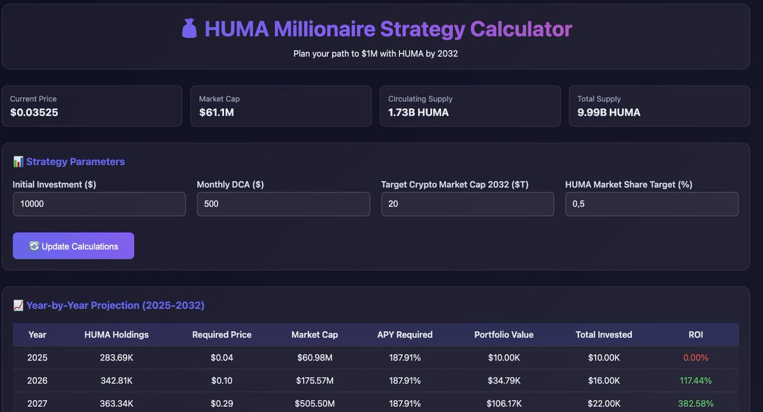
Task: Click the HUMA Millionaire Strategy Calculator title
Action: [388, 29]
